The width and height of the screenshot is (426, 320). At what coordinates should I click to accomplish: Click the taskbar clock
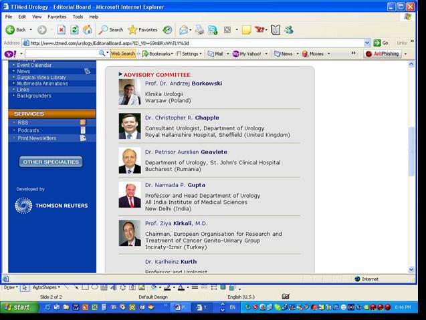(403, 307)
